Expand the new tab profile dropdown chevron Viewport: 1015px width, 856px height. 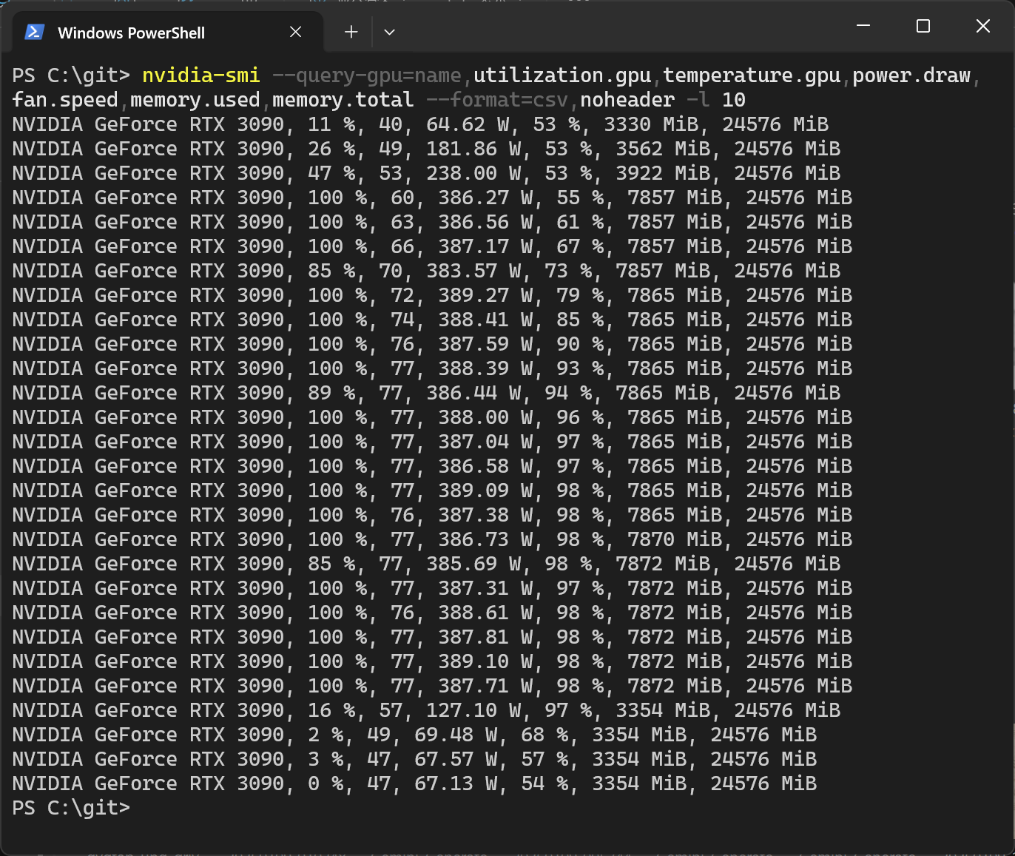pyautogui.click(x=389, y=32)
